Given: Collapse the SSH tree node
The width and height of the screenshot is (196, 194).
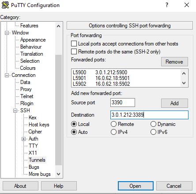Looking at the screenshot, I should pyautogui.click(x=15, y=110).
